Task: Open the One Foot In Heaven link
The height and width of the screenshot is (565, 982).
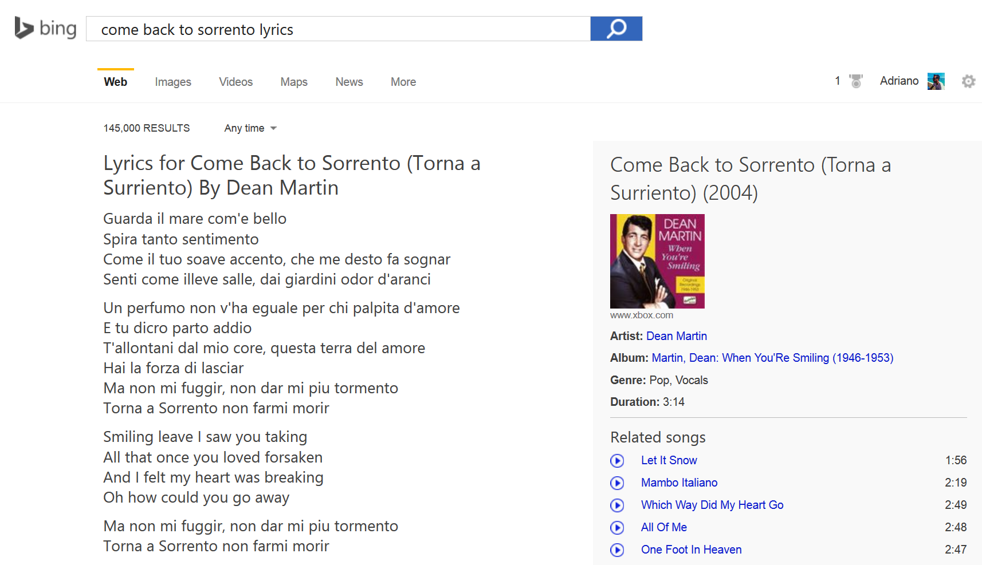Action: (691, 550)
